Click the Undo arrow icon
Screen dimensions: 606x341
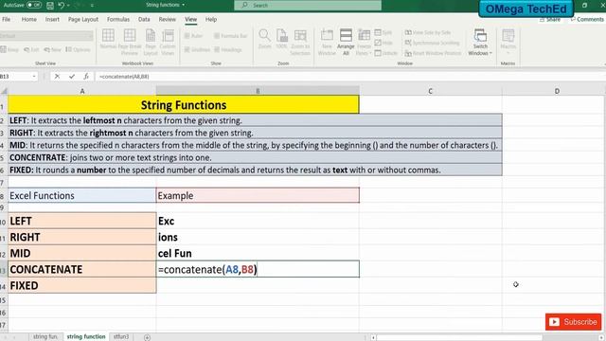tap(61, 6)
